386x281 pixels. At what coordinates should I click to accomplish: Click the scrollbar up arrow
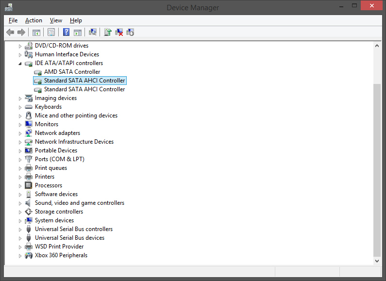pos(377,46)
